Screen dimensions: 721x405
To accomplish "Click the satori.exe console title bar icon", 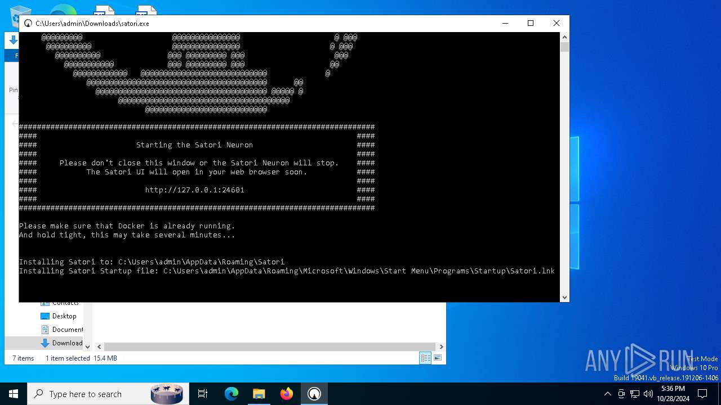I will coord(28,23).
